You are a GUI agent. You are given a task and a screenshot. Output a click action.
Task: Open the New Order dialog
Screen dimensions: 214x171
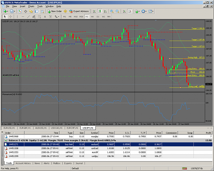coord(54,11)
